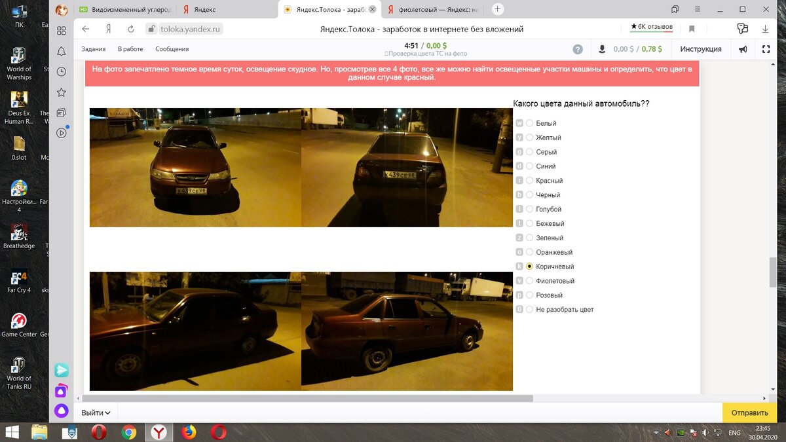The height and width of the screenshot is (442, 786).
Task: Toggle Toloka fullscreen mode icon
Action: coord(766,49)
